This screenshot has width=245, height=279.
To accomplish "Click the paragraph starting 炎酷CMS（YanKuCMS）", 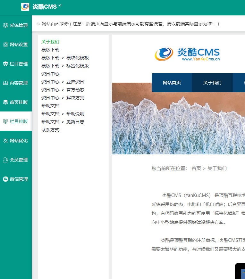I will point(198,209).
